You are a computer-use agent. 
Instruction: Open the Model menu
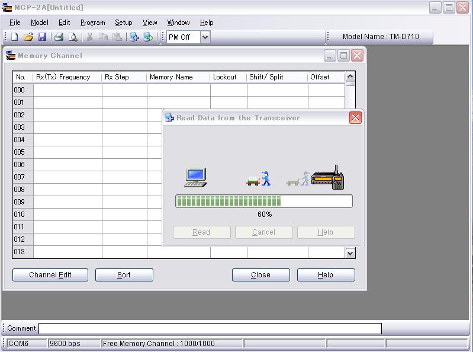pyautogui.click(x=40, y=23)
